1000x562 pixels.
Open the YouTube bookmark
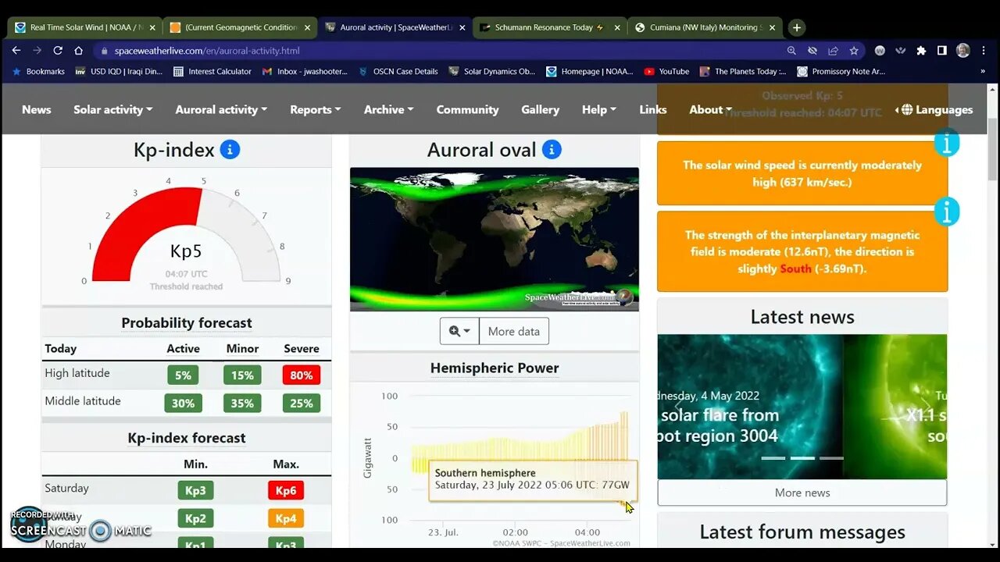pos(666,71)
